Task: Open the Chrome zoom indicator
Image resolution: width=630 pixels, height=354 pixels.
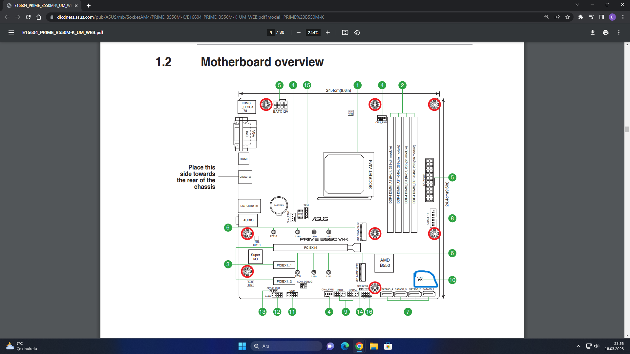Action: pos(547,17)
